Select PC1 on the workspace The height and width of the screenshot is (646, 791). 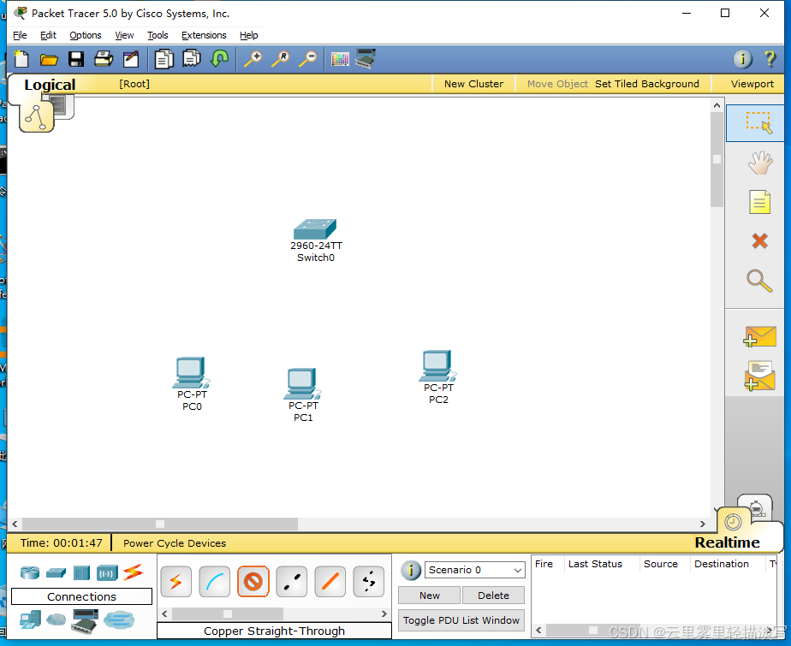click(x=301, y=383)
